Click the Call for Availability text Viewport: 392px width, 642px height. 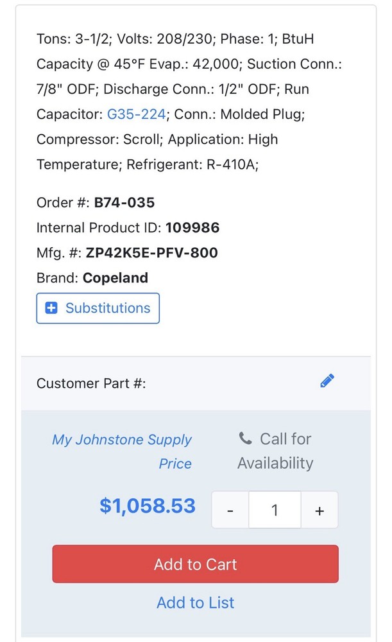276,451
